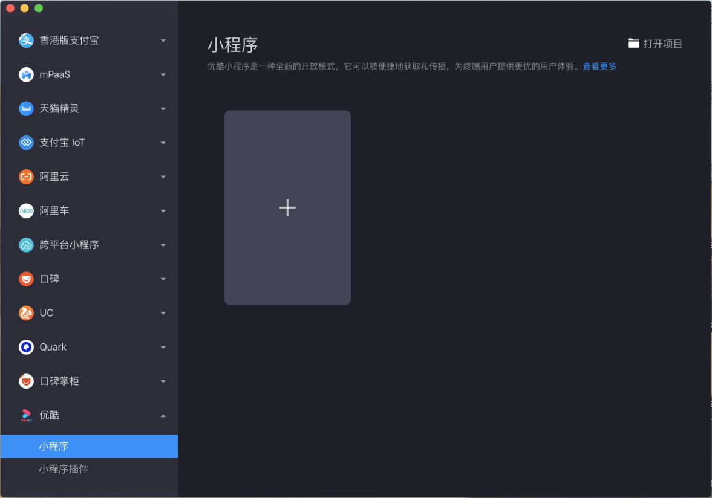Click the 优酷小程序 description sentence
Screen dimensions: 712x498
coord(394,66)
